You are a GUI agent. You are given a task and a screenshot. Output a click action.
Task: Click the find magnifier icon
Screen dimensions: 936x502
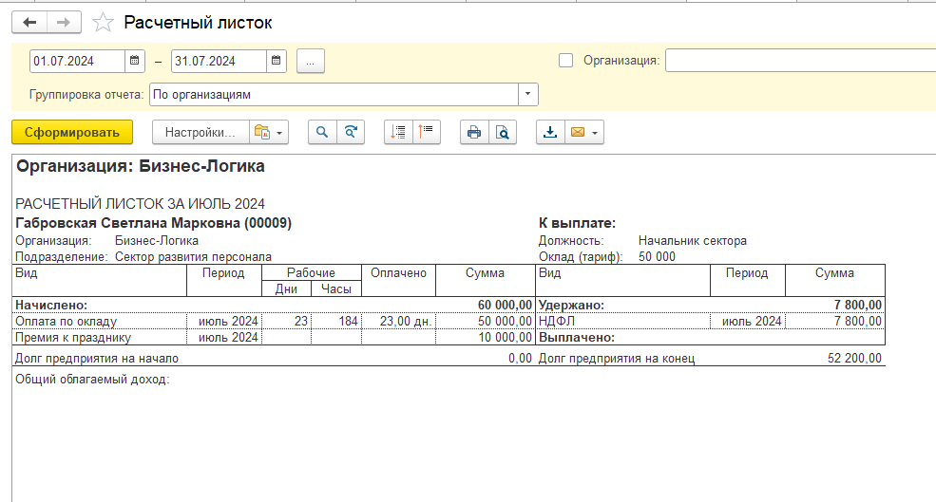pyautogui.click(x=322, y=132)
